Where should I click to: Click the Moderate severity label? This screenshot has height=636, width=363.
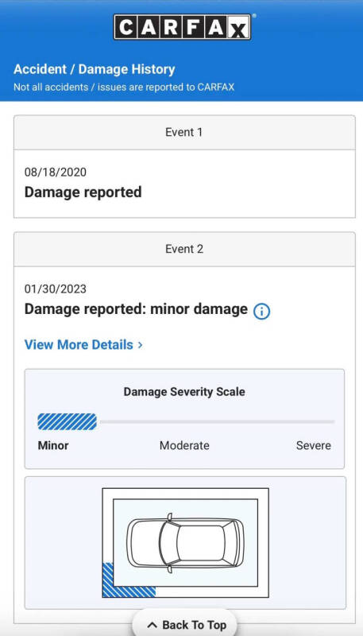[184, 445]
